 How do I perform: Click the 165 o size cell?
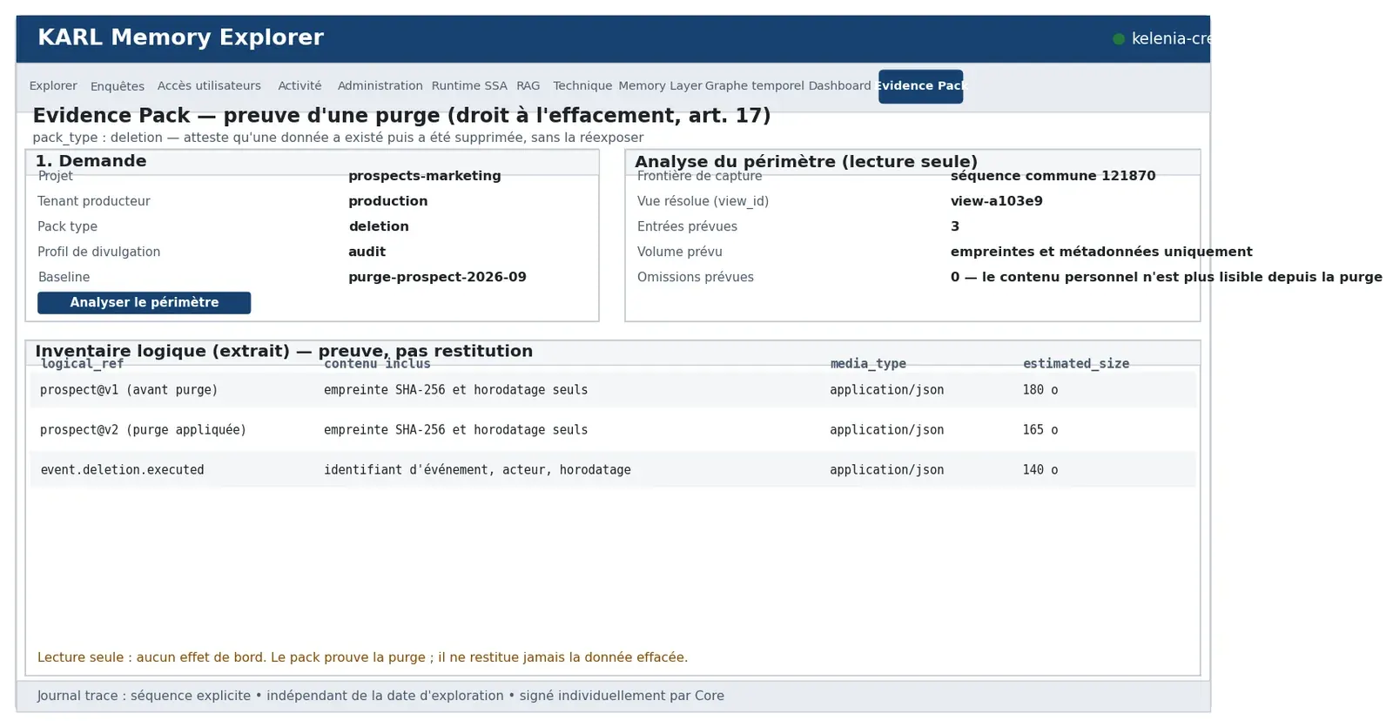click(x=1040, y=430)
